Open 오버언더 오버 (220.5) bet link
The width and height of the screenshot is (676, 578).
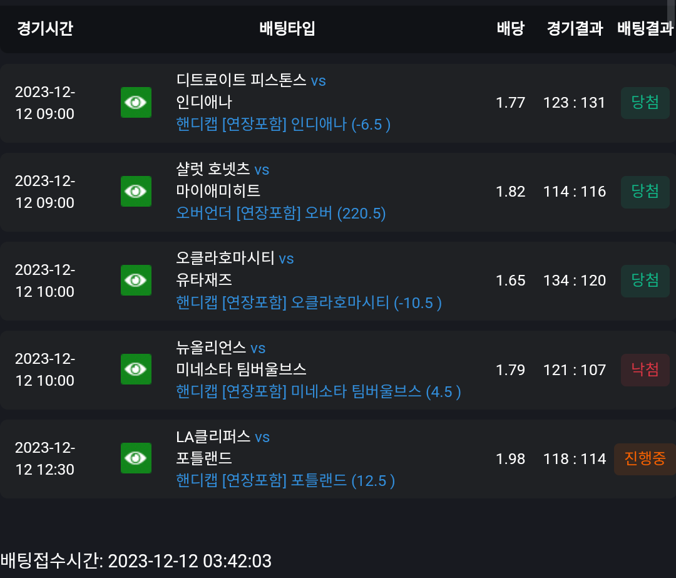[280, 213]
